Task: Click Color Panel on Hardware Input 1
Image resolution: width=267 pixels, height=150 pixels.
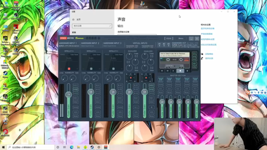Action: coord(74,55)
